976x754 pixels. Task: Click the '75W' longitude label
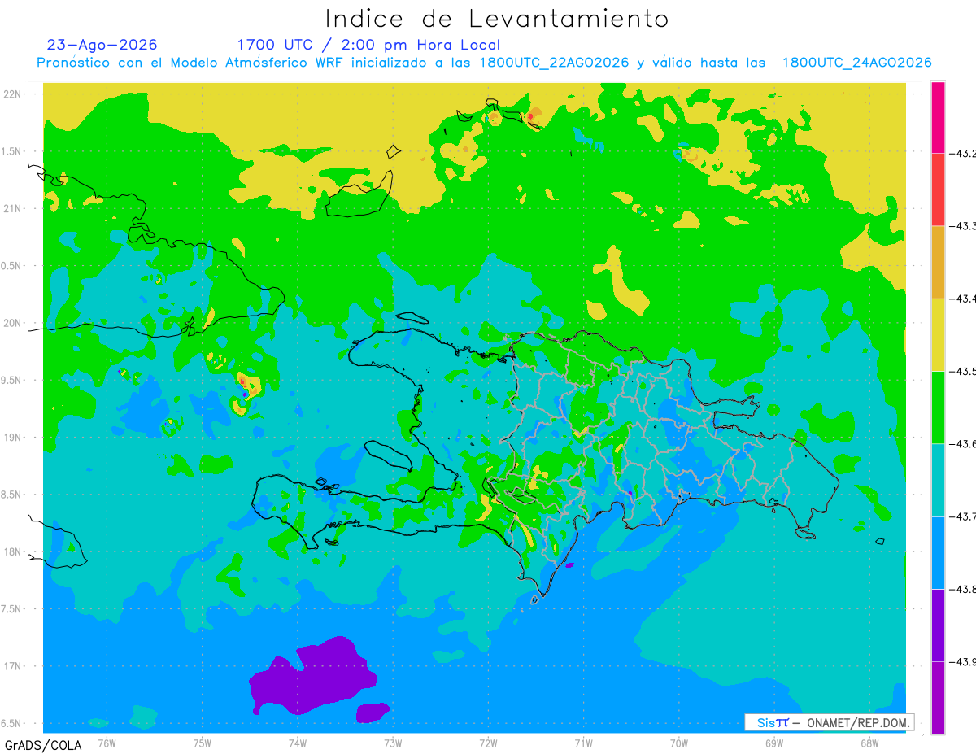pyautogui.click(x=203, y=743)
